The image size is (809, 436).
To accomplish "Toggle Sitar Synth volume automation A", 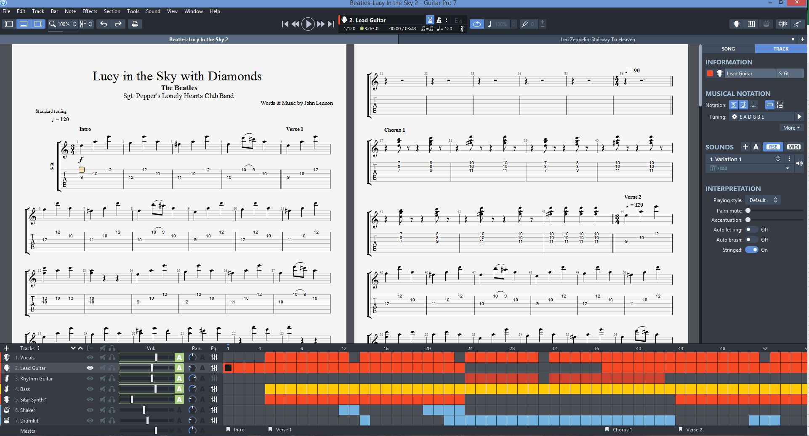I will [180, 399].
